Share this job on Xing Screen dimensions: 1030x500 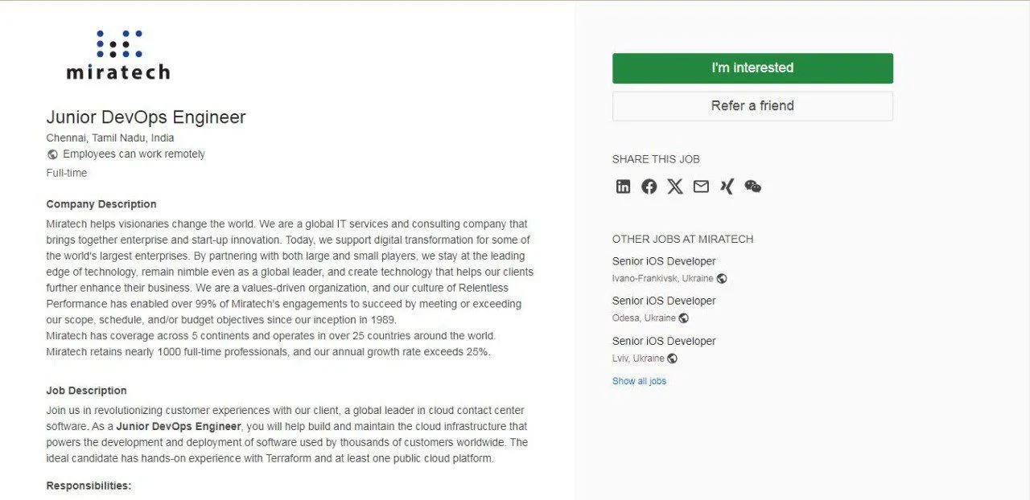[727, 186]
